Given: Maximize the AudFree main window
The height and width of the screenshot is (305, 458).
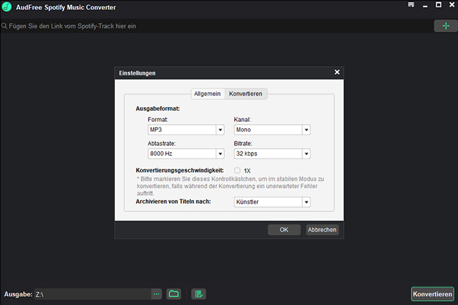Looking at the screenshot, I should click(x=438, y=5).
